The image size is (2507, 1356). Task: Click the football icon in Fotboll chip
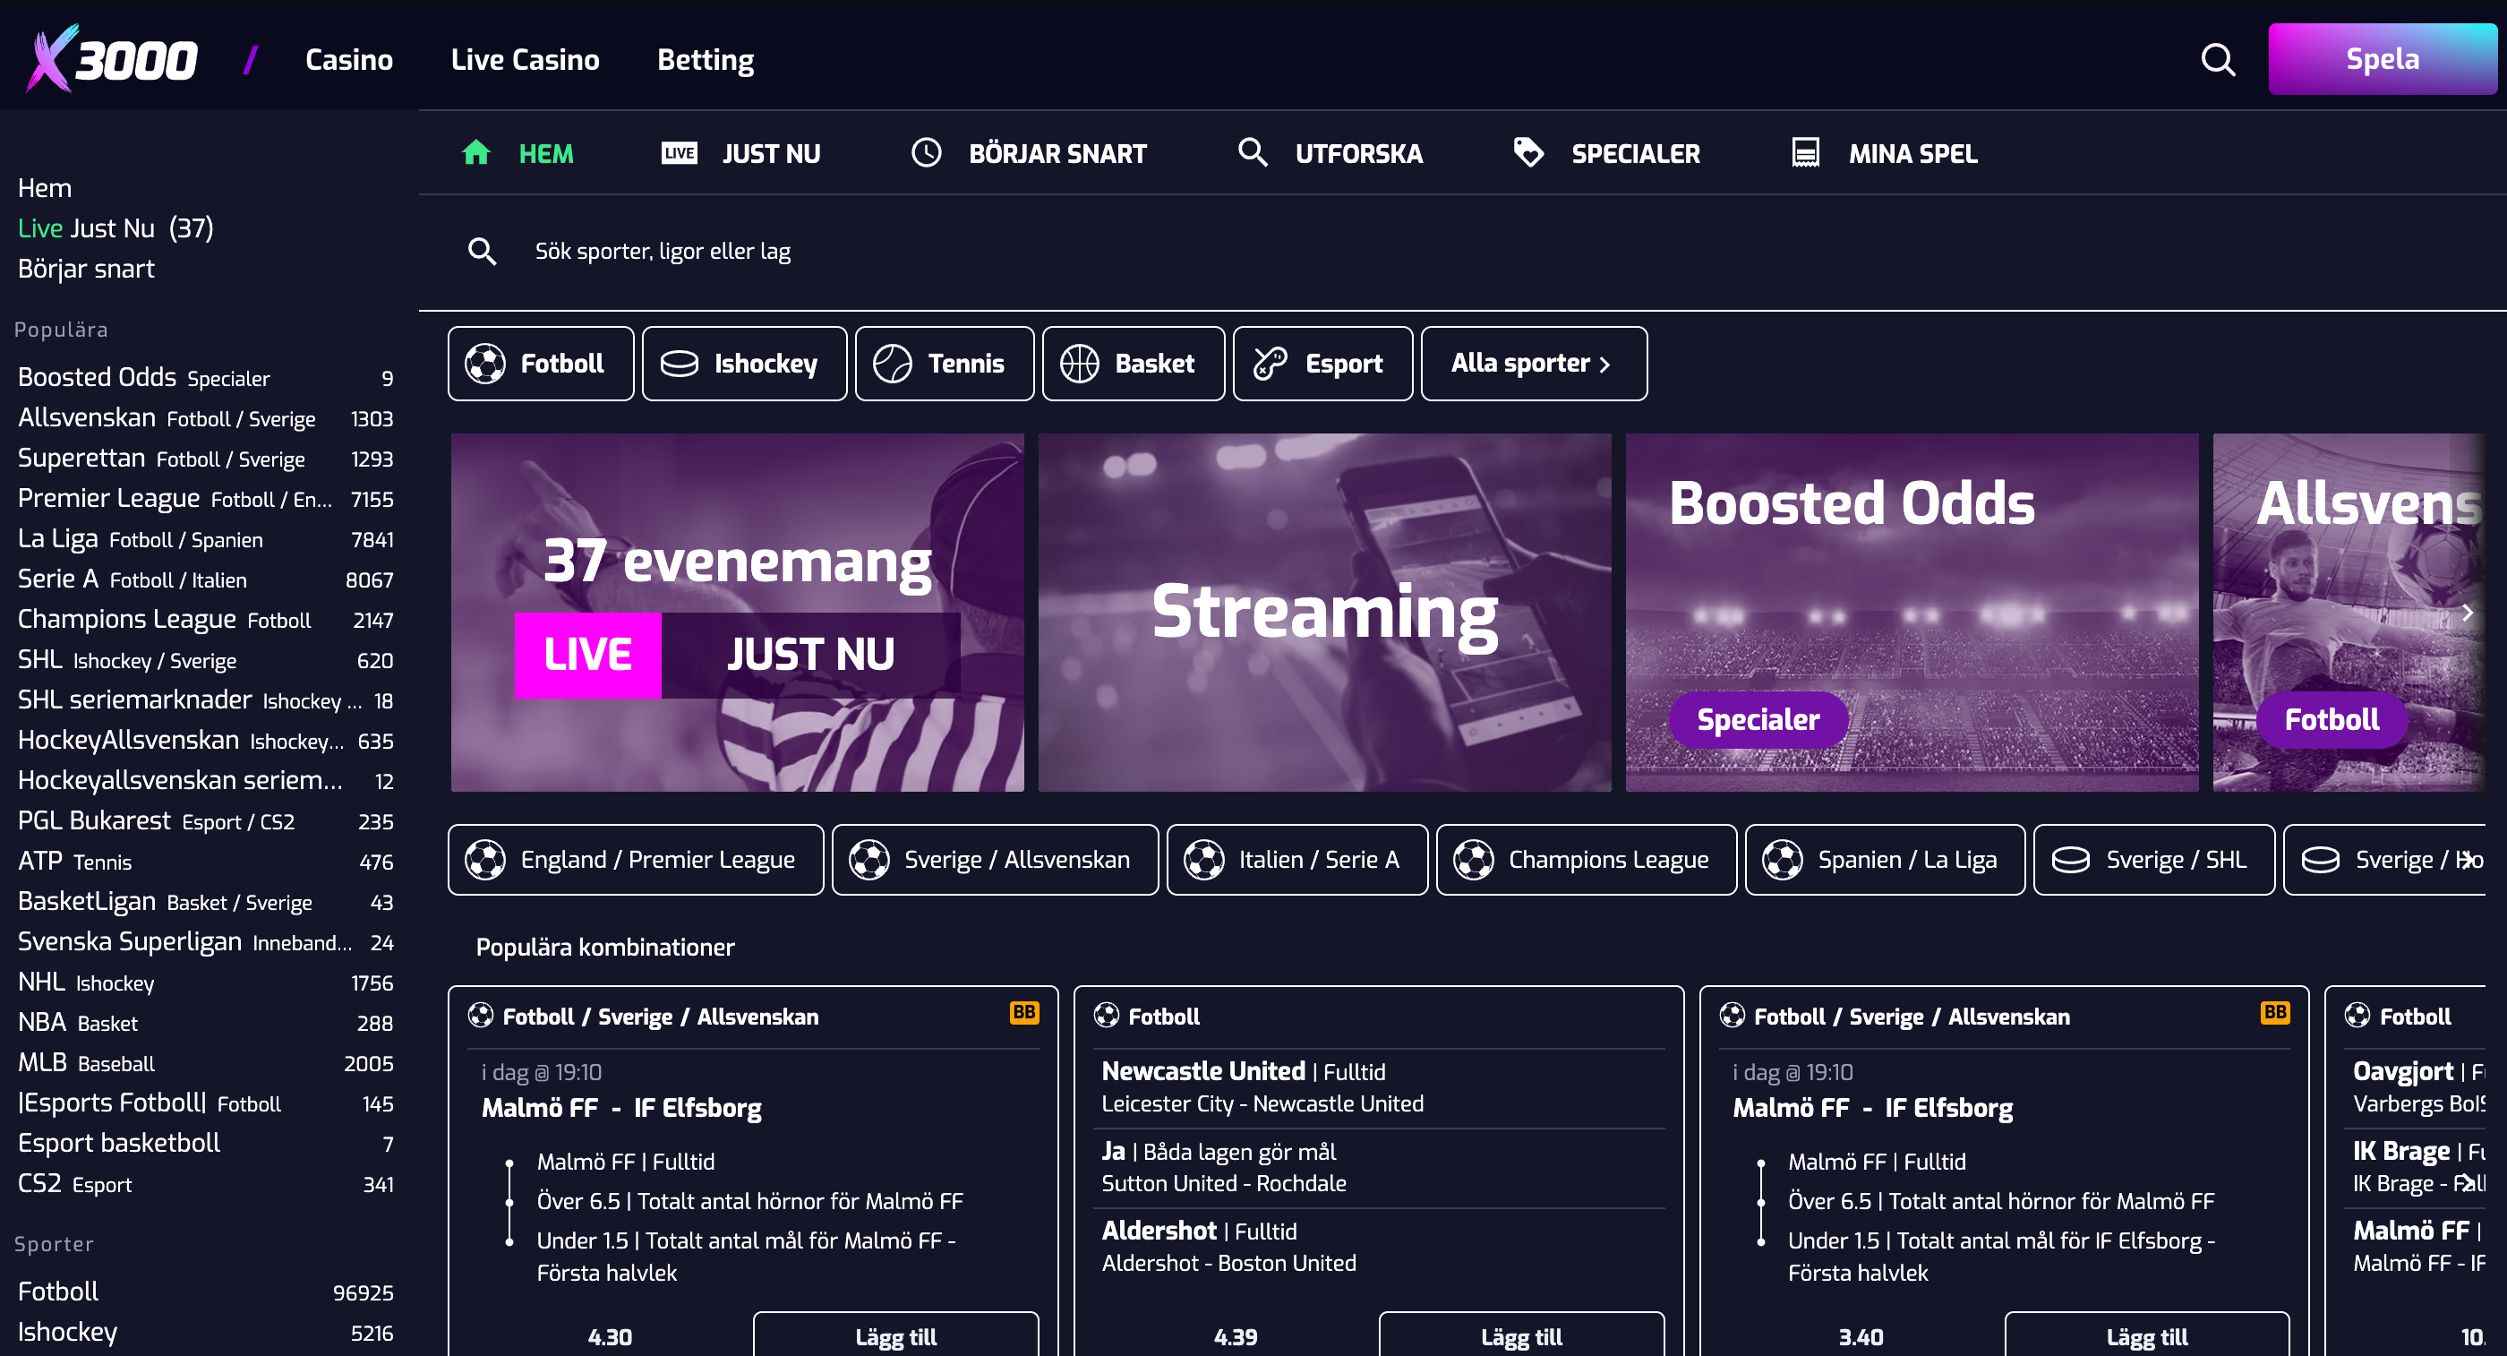[x=484, y=363]
